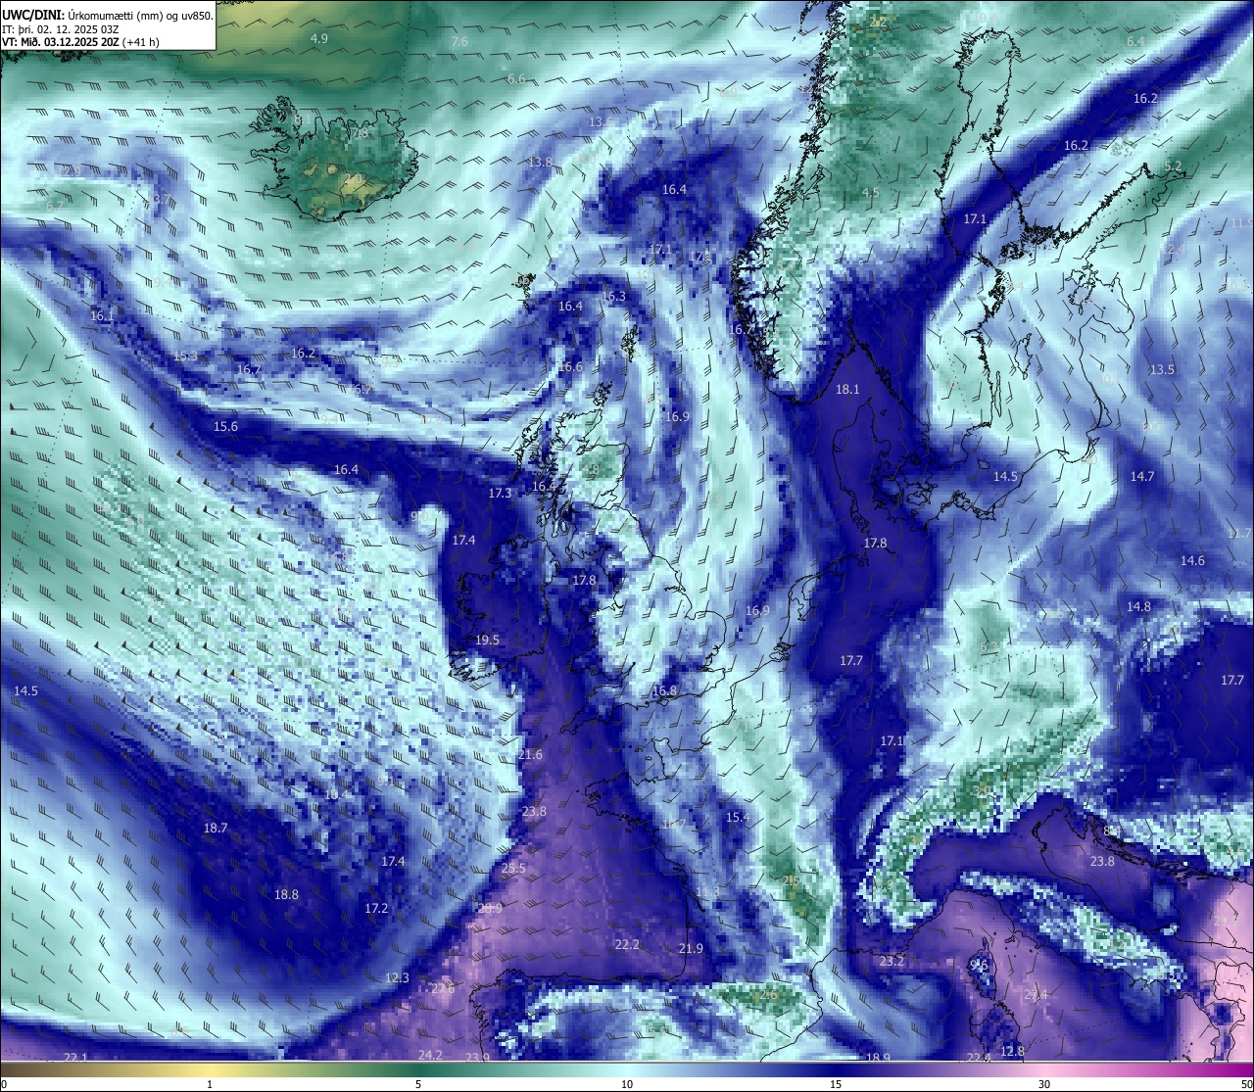This screenshot has width=1254, height=1092.
Task: Select the 7.6 value along the top edge
Action: 459,41
